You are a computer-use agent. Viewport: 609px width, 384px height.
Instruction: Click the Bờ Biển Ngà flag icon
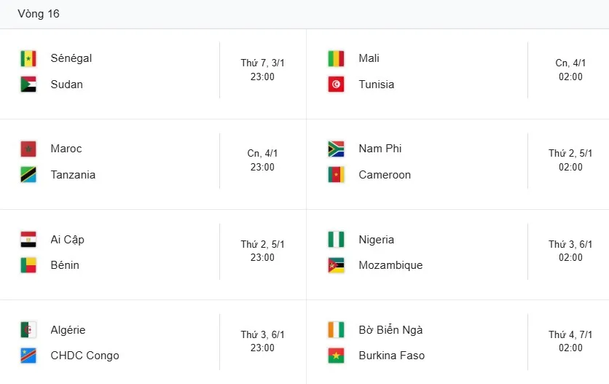336,330
